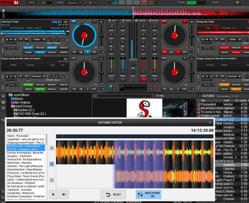
Task: Open CUSTOM pads dropdown on Caravan O Sole deck
Action: click(12, 48)
